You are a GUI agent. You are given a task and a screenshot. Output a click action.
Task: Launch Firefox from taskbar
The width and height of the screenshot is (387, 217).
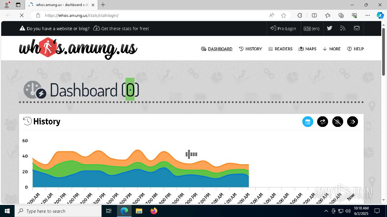pyautogui.click(x=154, y=211)
